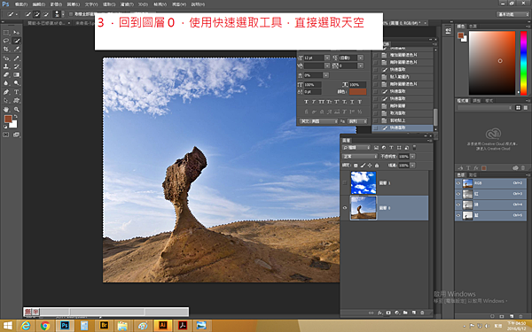This screenshot has height=332, width=532.
Task: Open the layer fill slider dropdown
Action: [412, 166]
